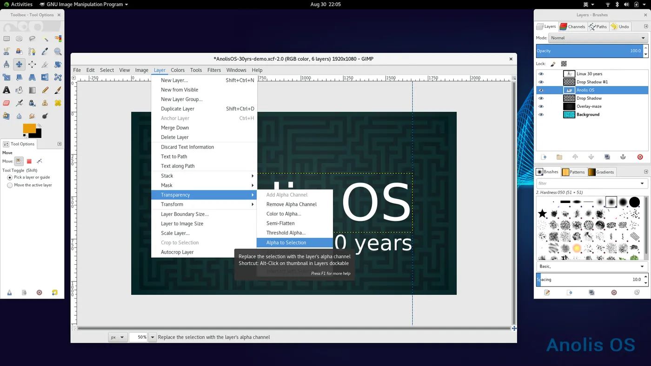The height and width of the screenshot is (366, 651).
Task: Select the Fuzzy Select magic wand tool
Action: (45, 39)
